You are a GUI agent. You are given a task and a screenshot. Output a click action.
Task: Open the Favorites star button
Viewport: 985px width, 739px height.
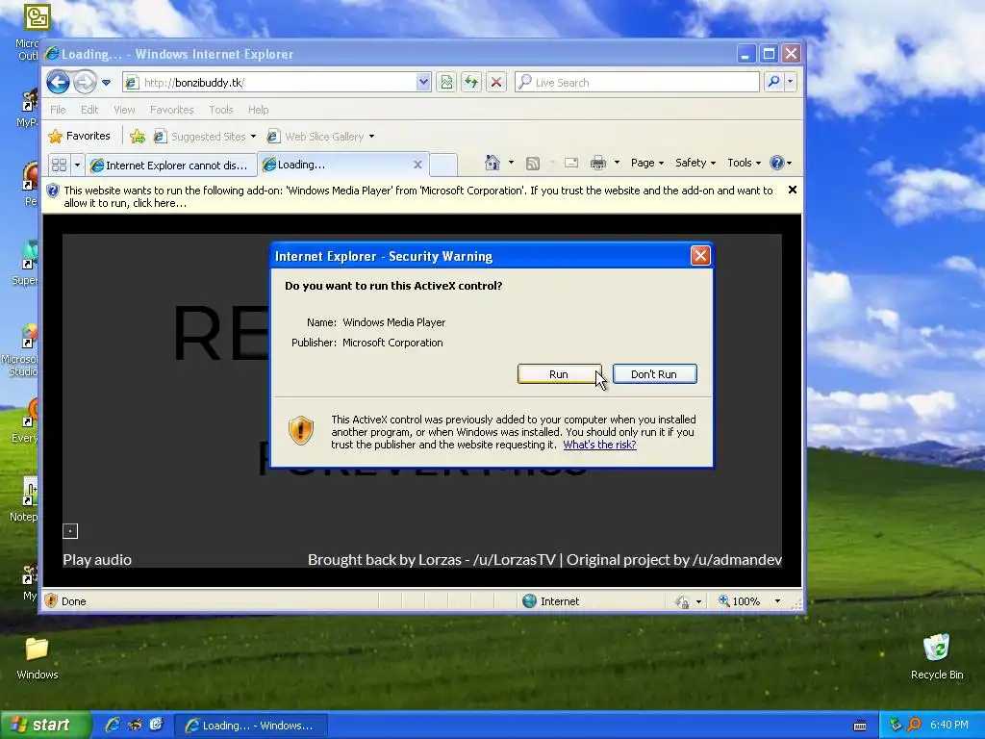click(80, 136)
